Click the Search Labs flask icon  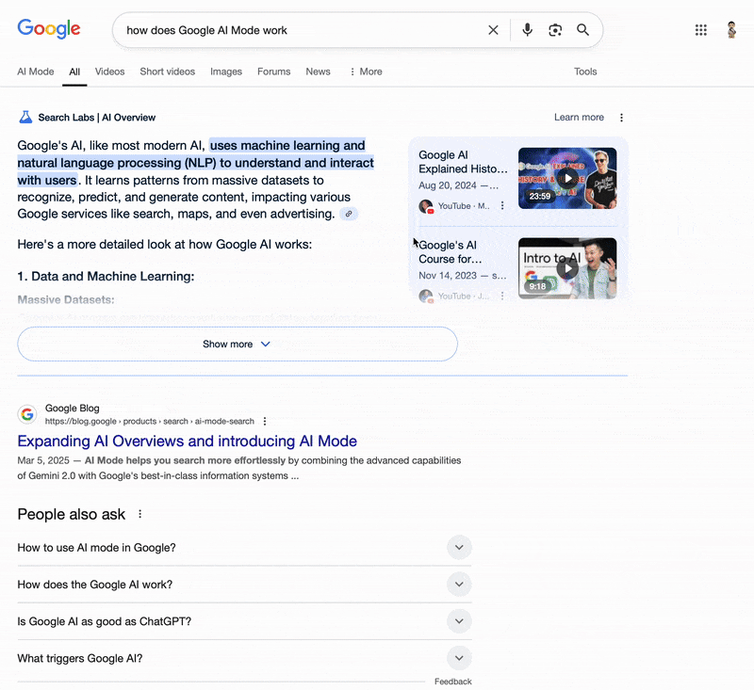point(25,117)
